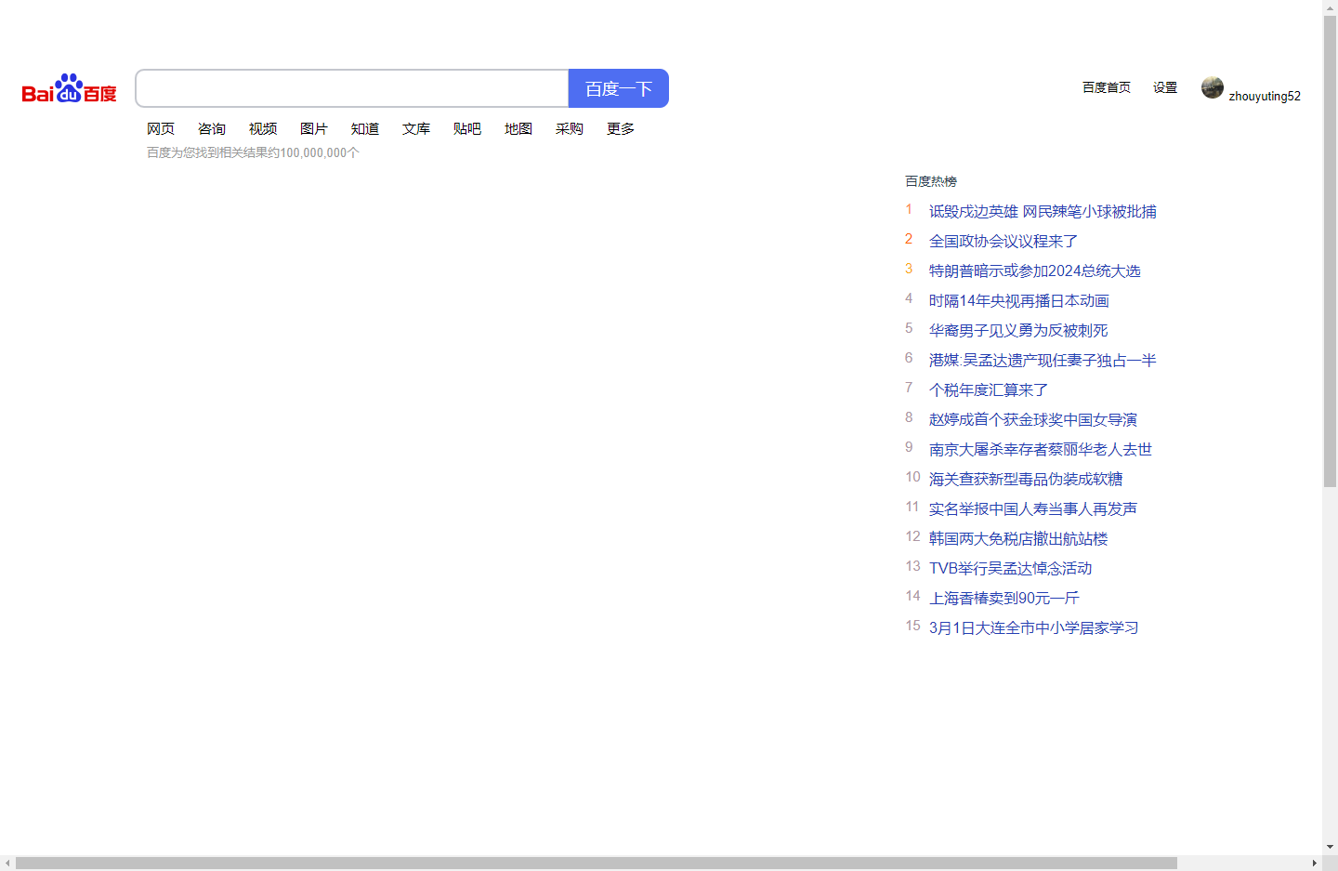Open hot item 上海香椿卖到90元一斤
Screen dimensions: 1338x871
(1004, 598)
